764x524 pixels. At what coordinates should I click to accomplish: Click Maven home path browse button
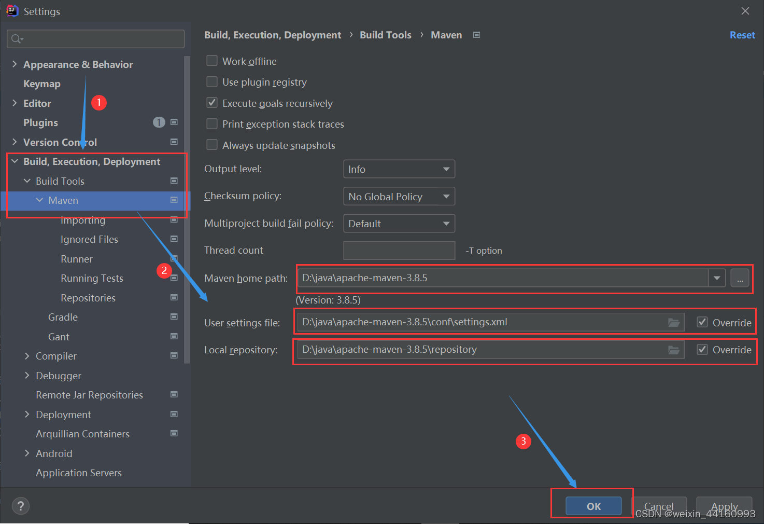740,278
